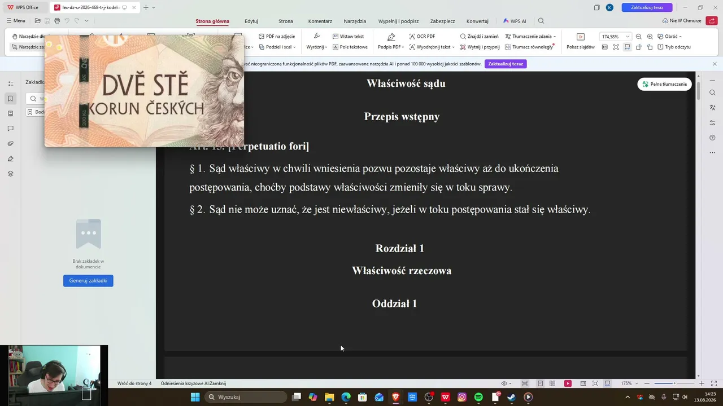Image resolution: width=723 pixels, height=406 pixels.
Task: Expand the quick access toolbar chevron
Action: 86,21
